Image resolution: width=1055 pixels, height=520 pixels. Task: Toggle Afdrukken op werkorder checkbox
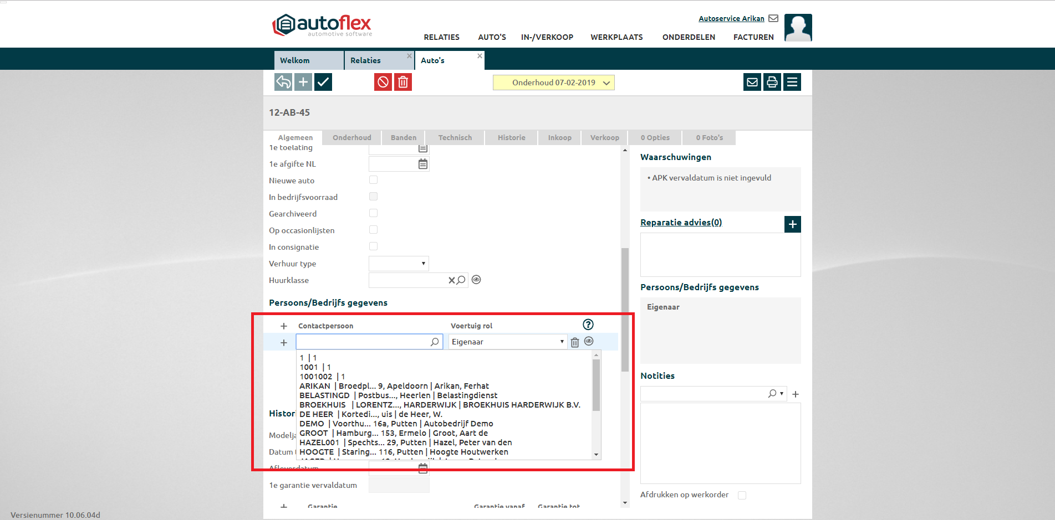point(742,495)
